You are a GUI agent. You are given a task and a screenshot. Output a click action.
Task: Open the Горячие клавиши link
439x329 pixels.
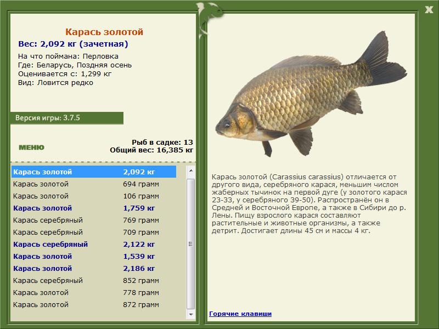[240, 314]
